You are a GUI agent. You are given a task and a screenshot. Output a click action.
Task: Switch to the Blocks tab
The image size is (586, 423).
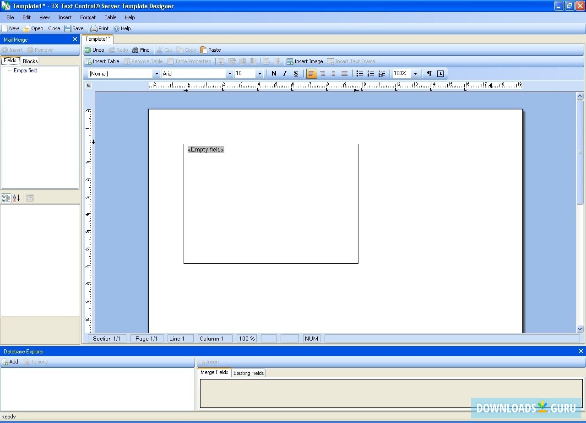(x=30, y=60)
